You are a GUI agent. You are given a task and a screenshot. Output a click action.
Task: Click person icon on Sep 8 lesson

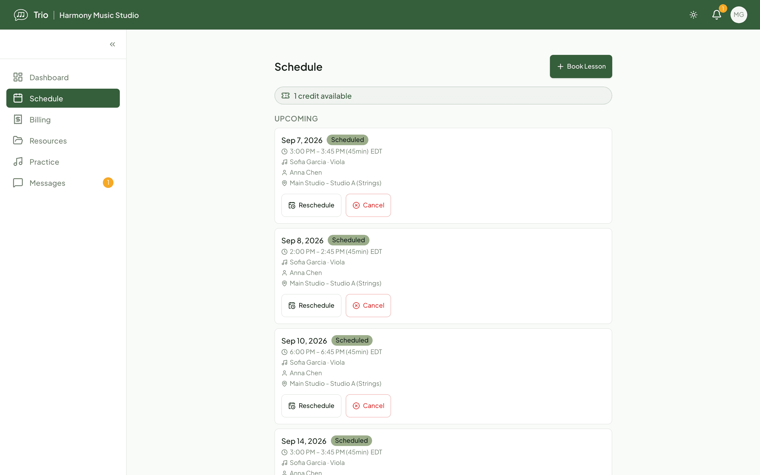284,273
